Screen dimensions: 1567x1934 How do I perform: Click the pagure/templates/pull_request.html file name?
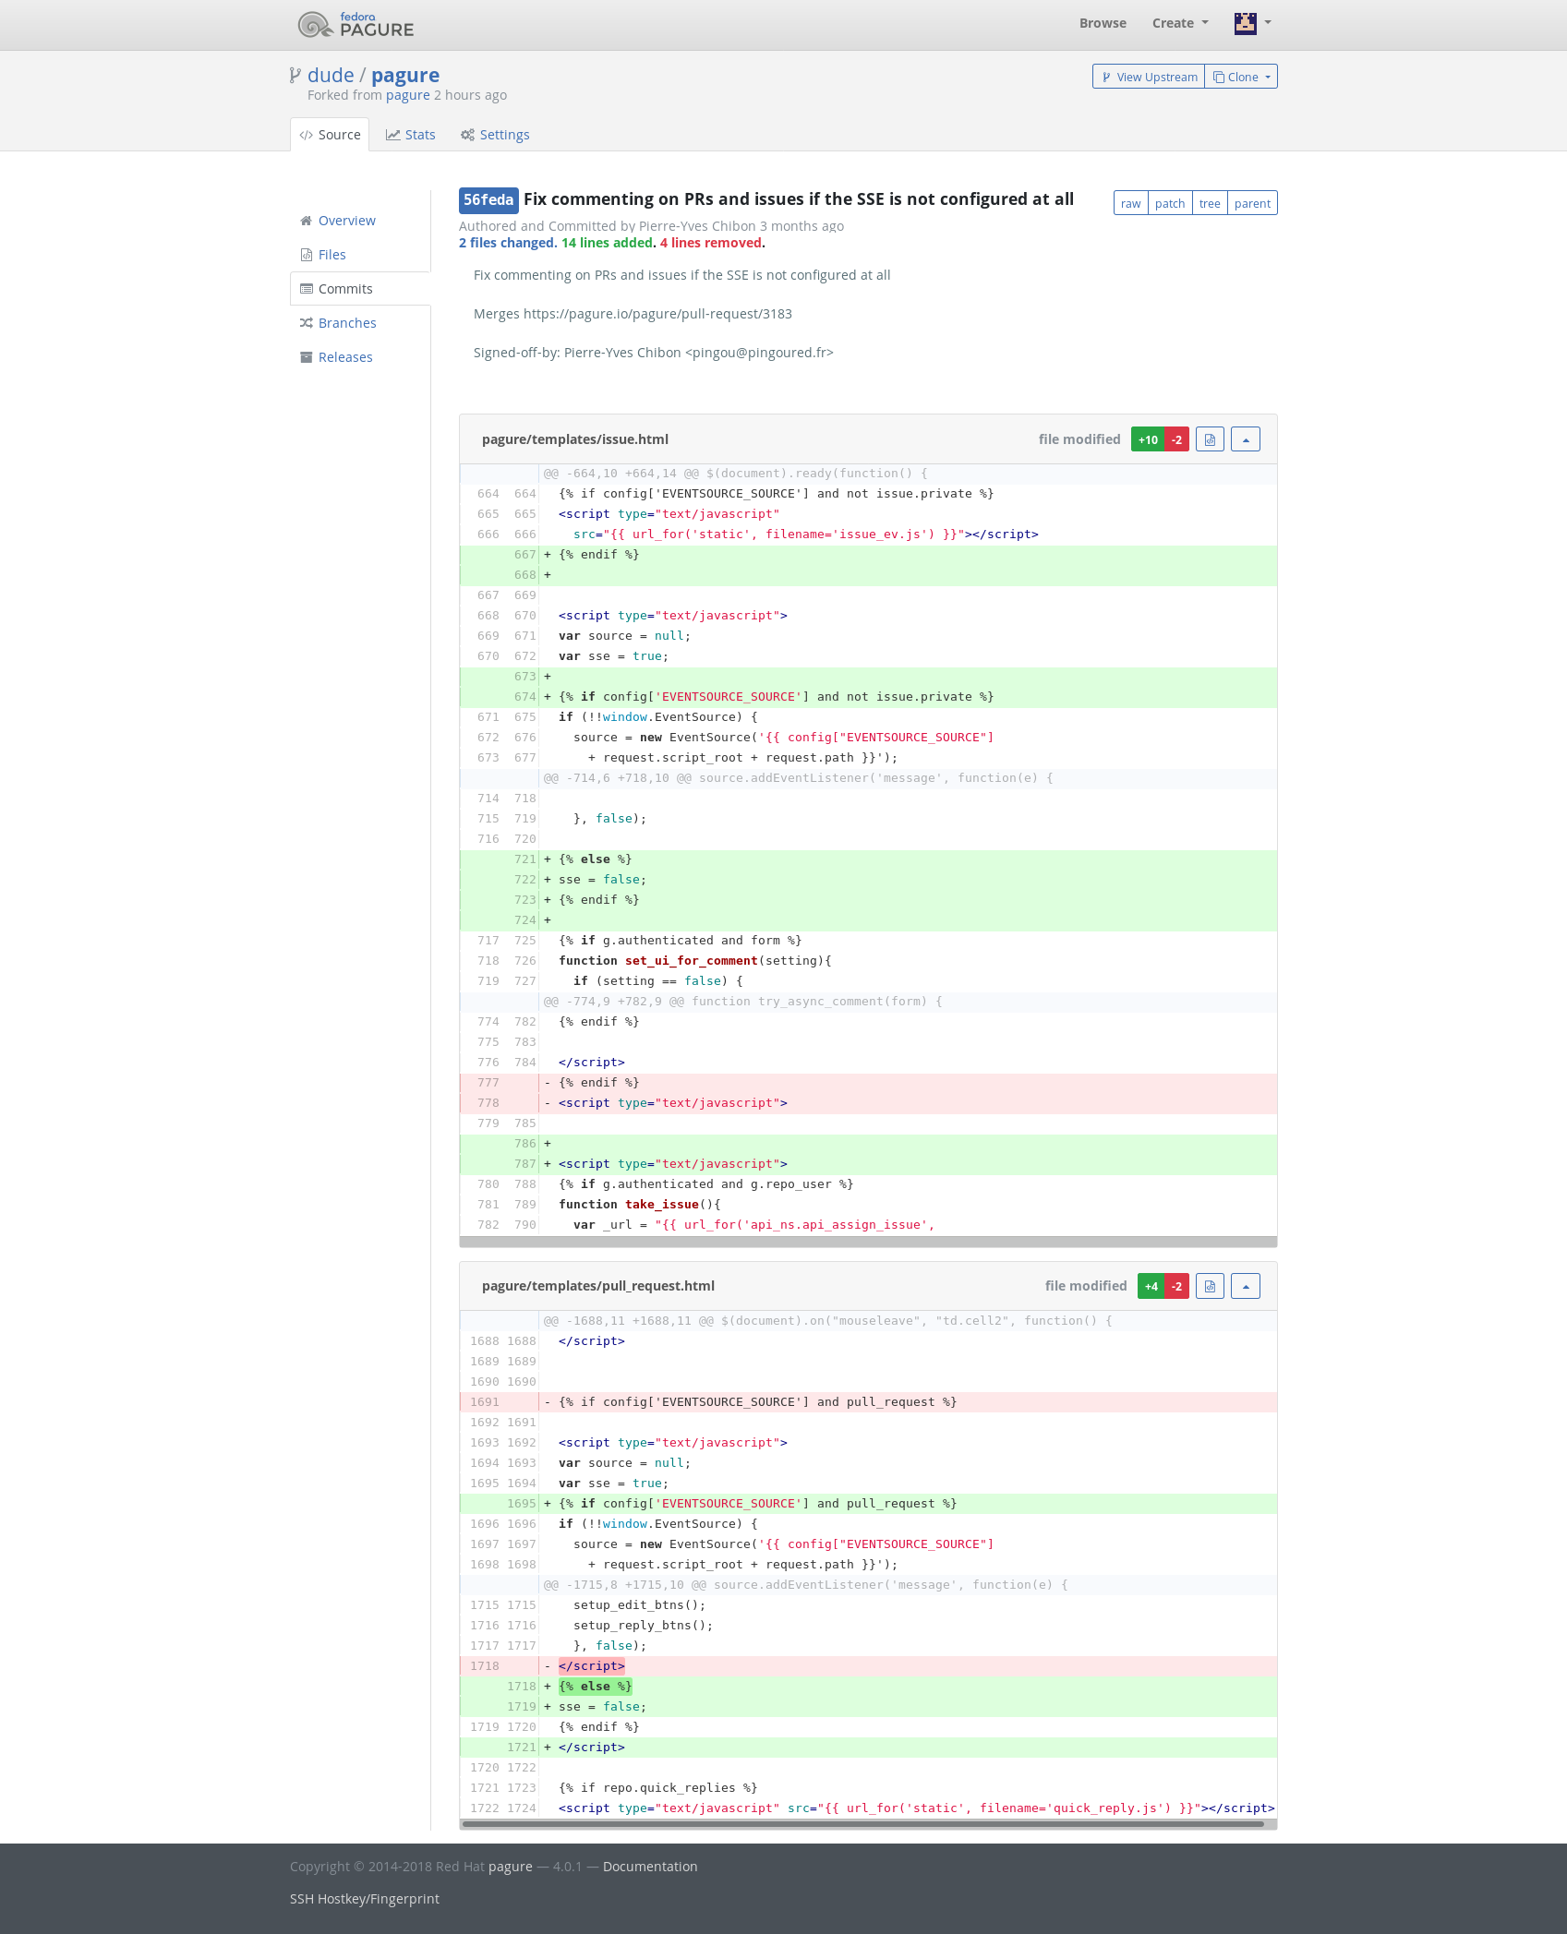pyautogui.click(x=598, y=1286)
